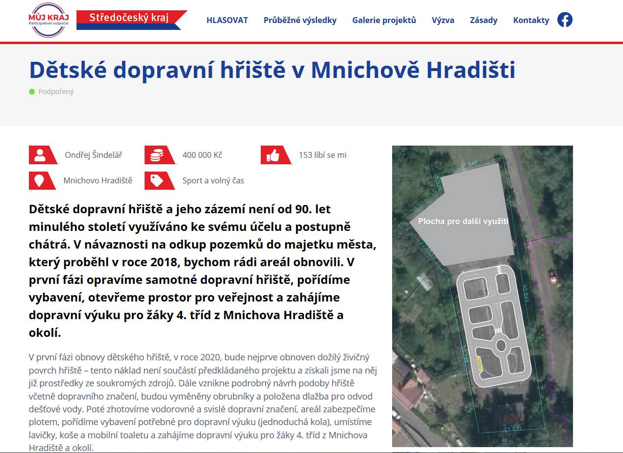Open the playground site plan image
Image resolution: width=623 pixels, height=453 pixels.
pyautogui.click(x=482, y=296)
